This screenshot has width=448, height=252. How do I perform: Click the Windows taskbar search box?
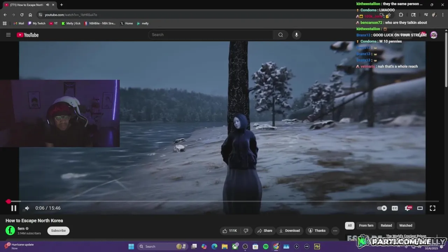[162, 246]
